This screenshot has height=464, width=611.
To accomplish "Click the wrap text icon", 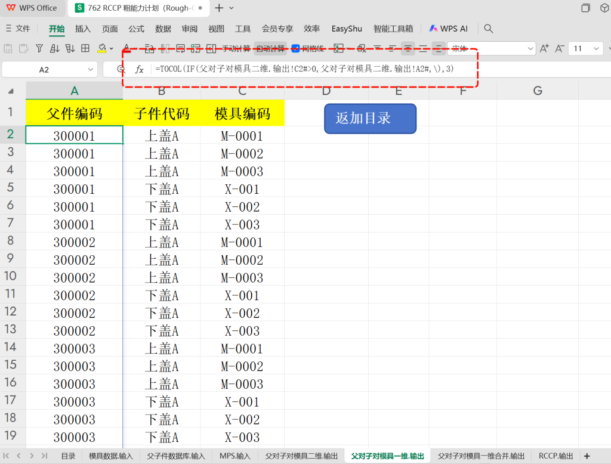I will pos(180,48).
